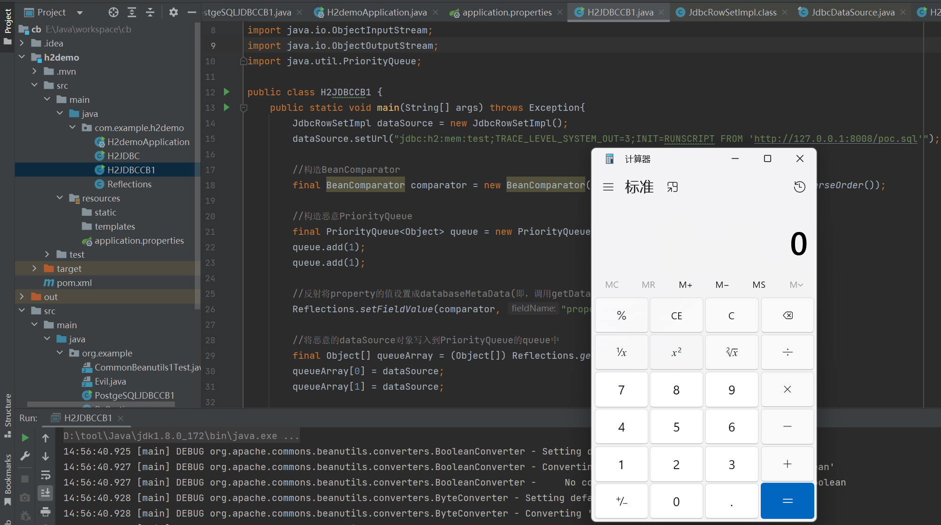Expand the target folder in project tree
The image size is (941, 525).
[x=34, y=269]
